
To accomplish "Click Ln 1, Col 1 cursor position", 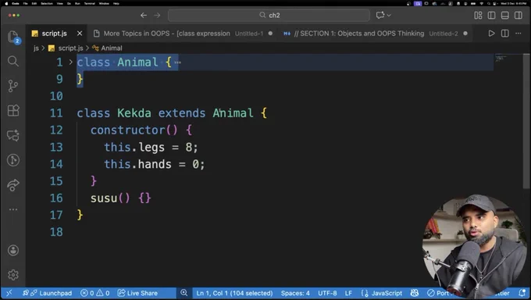I will (x=234, y=293).
